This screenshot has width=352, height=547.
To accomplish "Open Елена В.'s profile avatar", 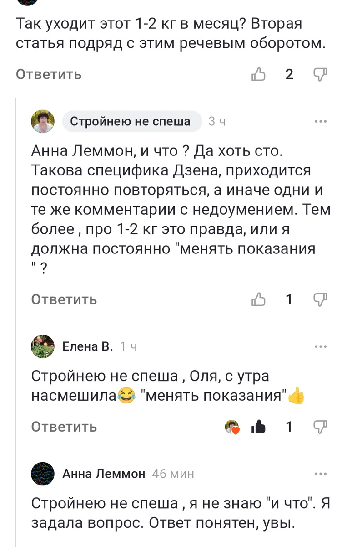I will tap(43, 346).
